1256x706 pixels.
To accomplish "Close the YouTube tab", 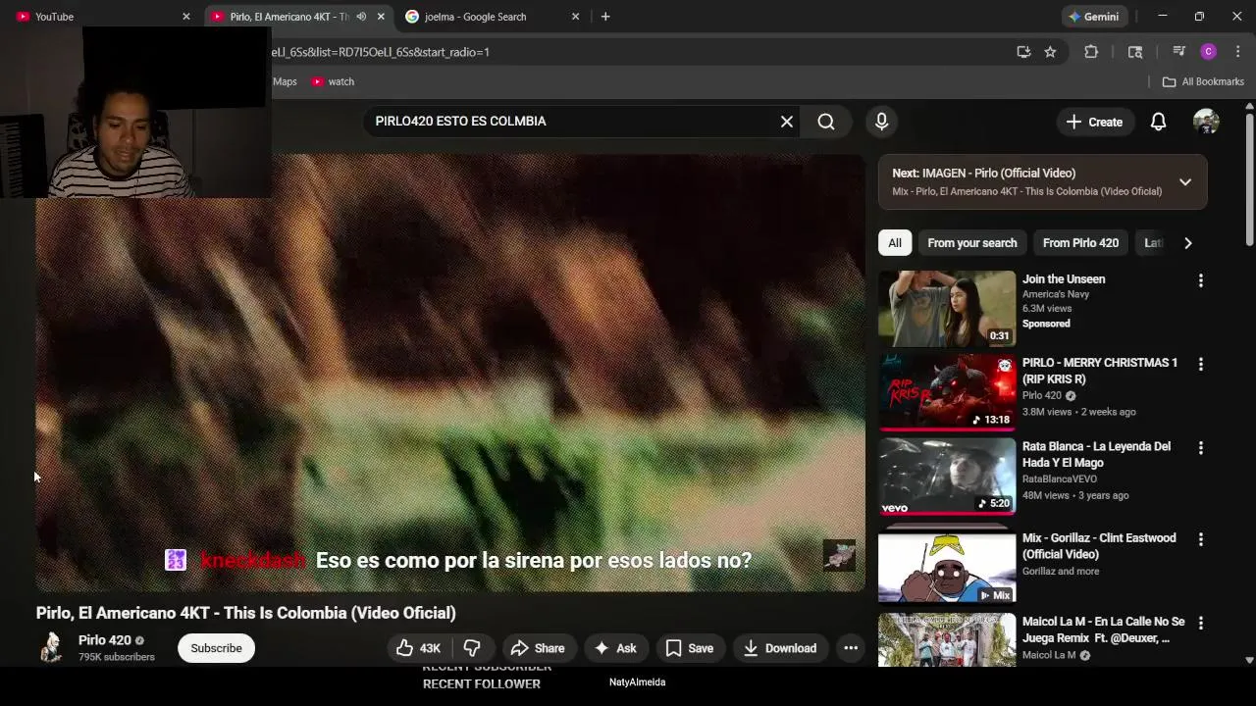I will pyautogui.click(x=186, y=17).
